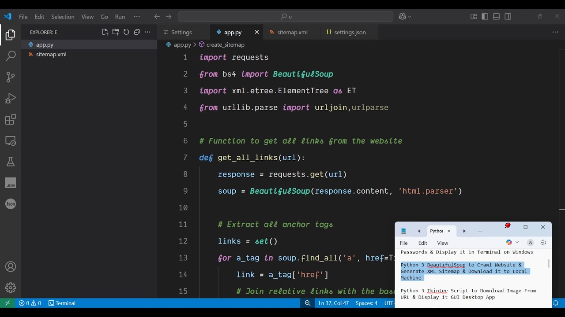Open editor More Actions ellipsis
565x317 pixels.
(555, 32)
